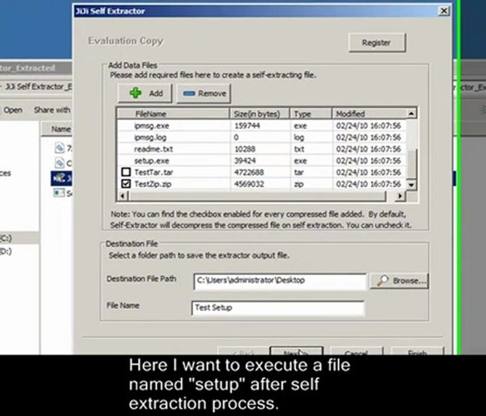486x416 pixels.
Task: Select ipmsg.exe in the file list
Action: (152, 126)
